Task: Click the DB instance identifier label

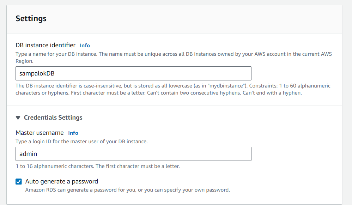Action: (x=45, y=45)
